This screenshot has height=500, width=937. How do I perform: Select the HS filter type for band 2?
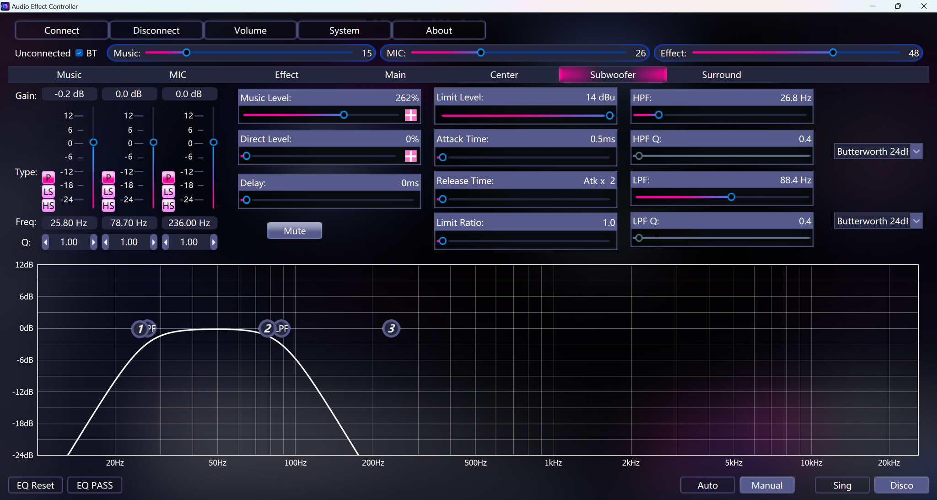[x=108, y=206]
